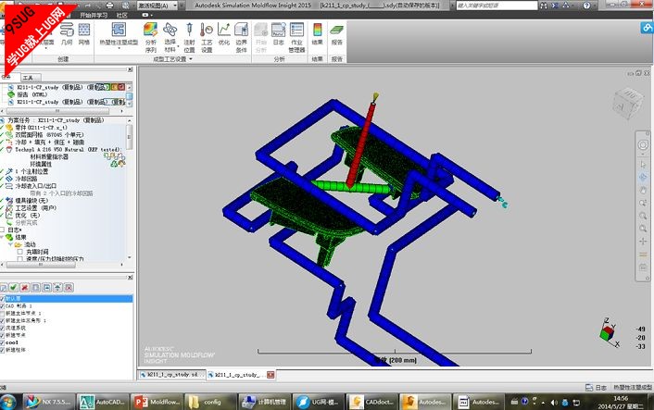
Task: Click green checkmark icon in layers toolbar
Action: click(14, 287)
